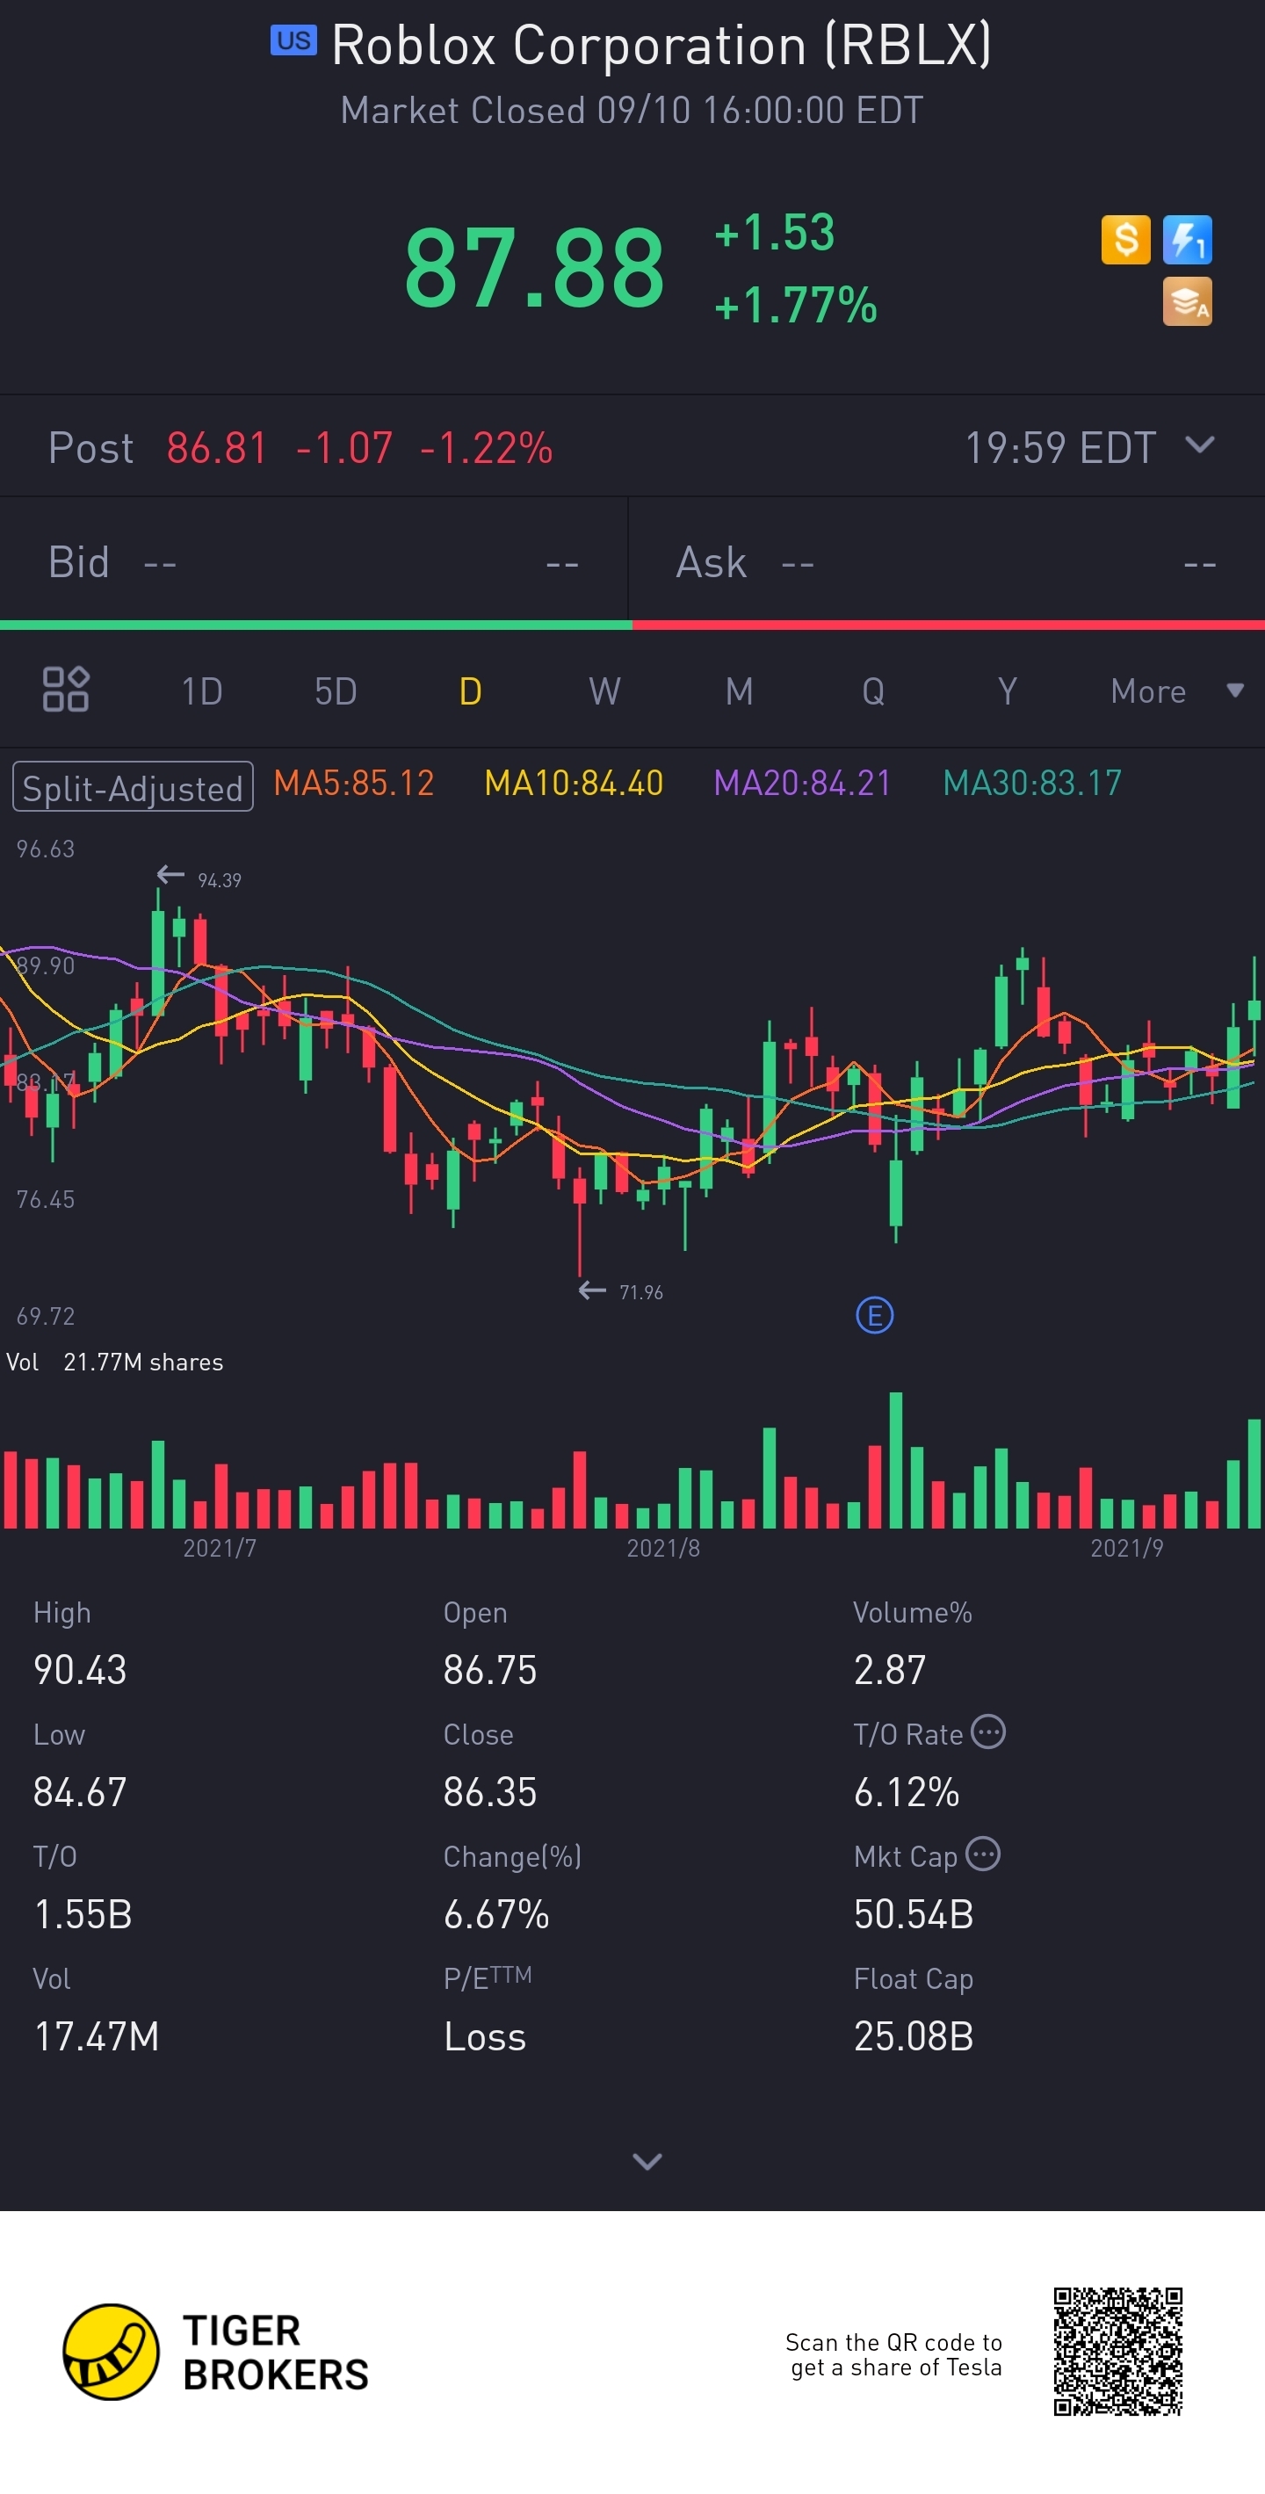The width and height of the screenshot is (1265, 2494).
Task: Tap the T/O value 1.55B
Action: [83, 1914]
